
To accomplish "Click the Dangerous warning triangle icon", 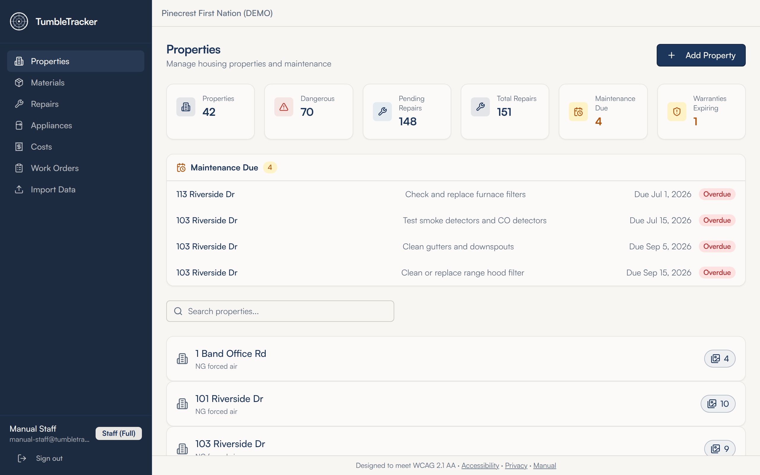I will [284, 107].
